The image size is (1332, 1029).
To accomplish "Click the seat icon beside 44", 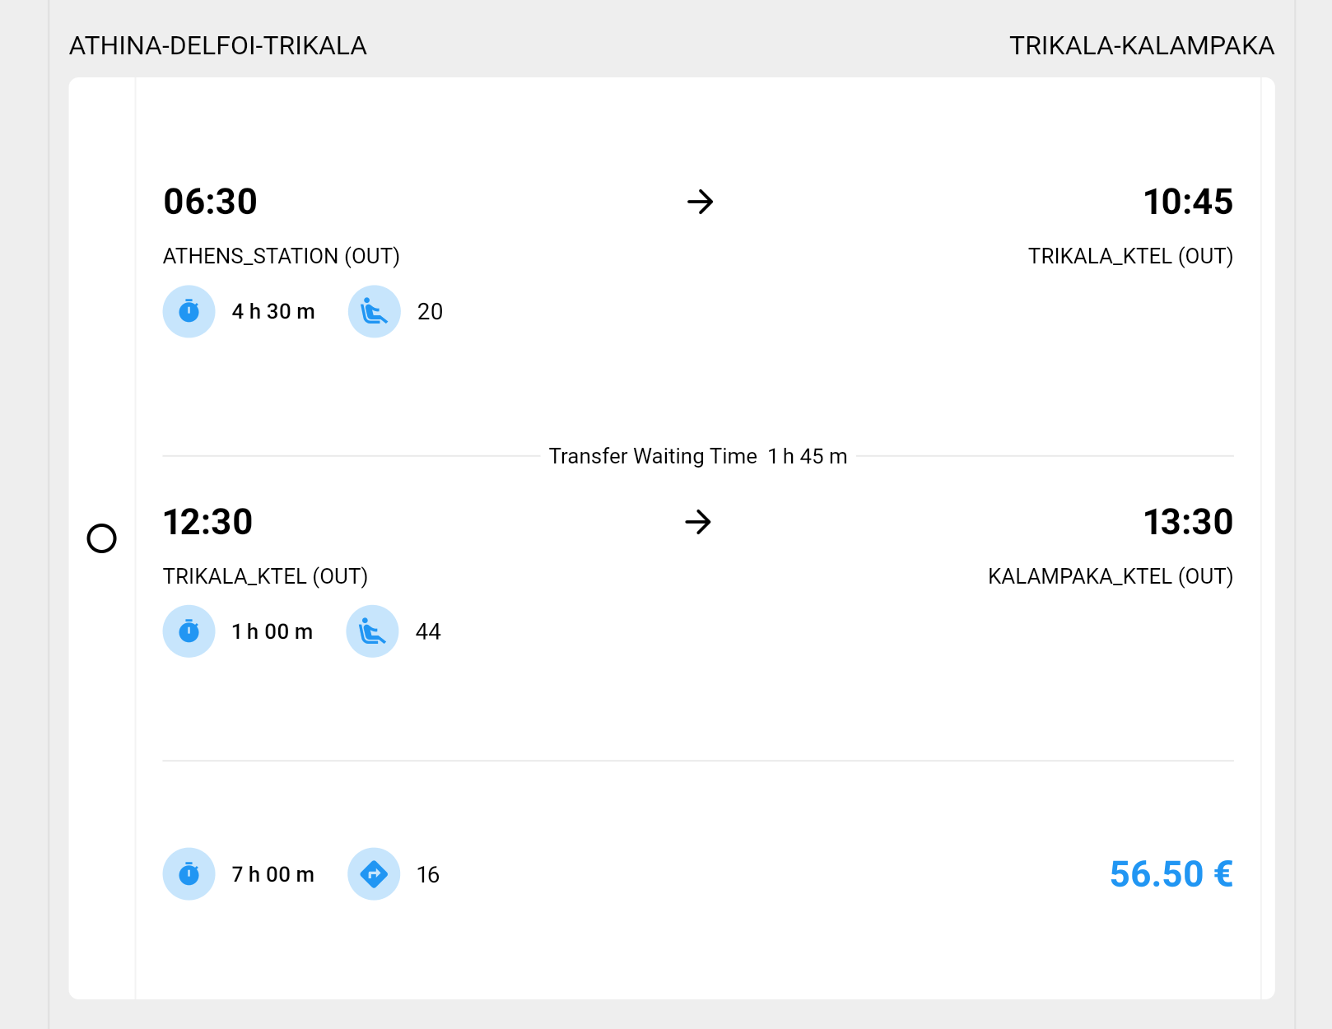I will (x=372, y=631).
